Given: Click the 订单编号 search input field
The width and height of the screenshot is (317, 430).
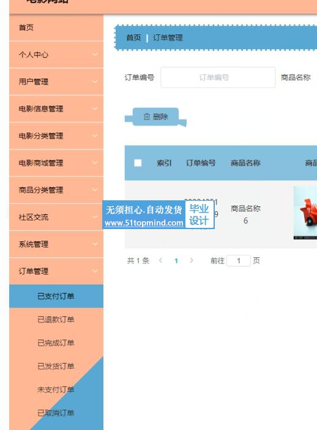Looking at the screenshot, I should coord(218,77).
